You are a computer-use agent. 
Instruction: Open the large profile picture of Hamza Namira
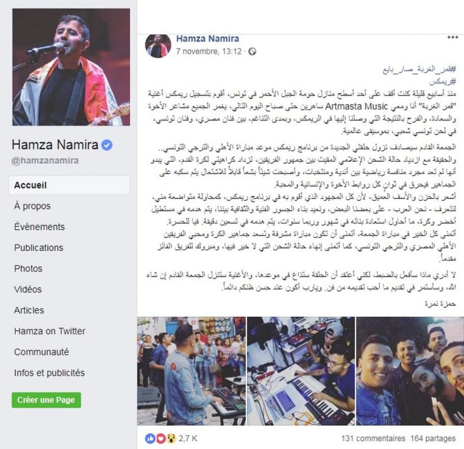pos(71,67)
